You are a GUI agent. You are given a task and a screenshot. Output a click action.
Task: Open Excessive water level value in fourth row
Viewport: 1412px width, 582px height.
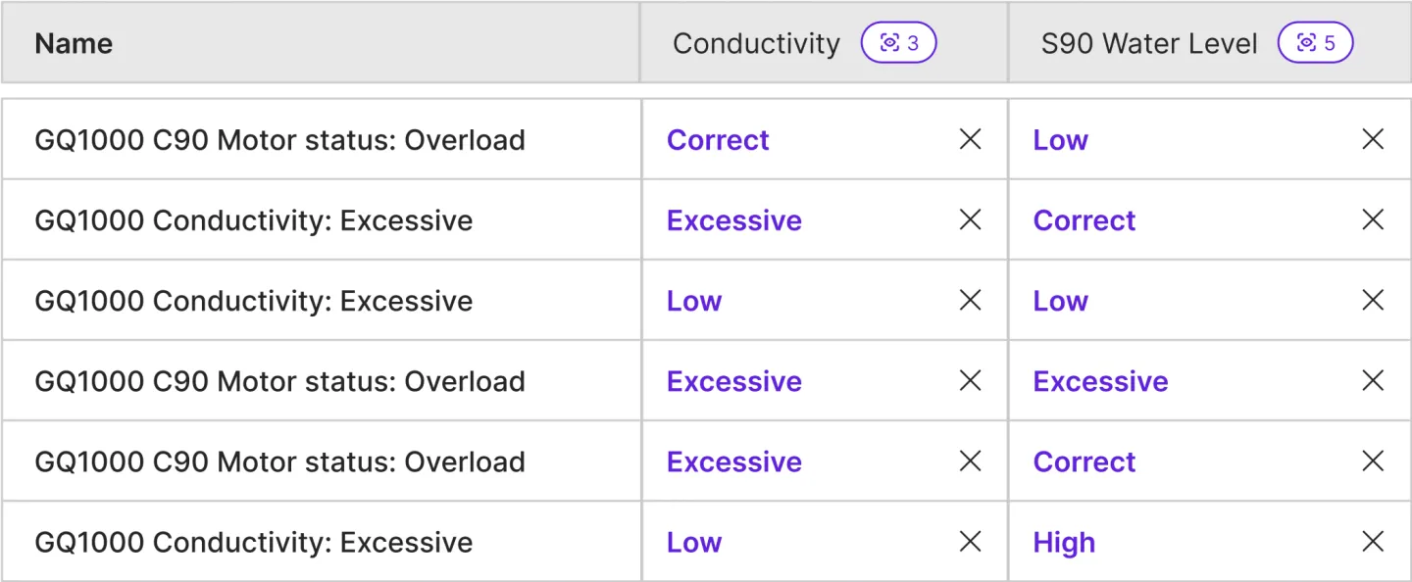click(1100, 381)
